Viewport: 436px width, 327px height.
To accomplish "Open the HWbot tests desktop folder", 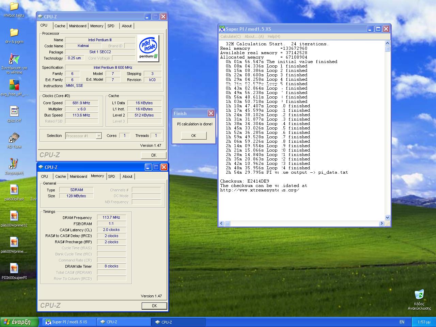I will tap(14, 6).
